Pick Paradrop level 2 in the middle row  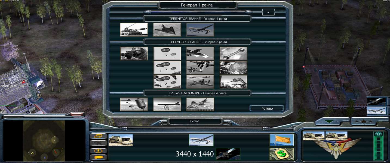(167, 68)
